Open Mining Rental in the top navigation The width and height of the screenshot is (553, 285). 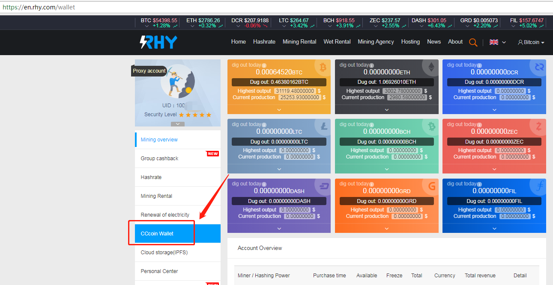pos(299,42)
